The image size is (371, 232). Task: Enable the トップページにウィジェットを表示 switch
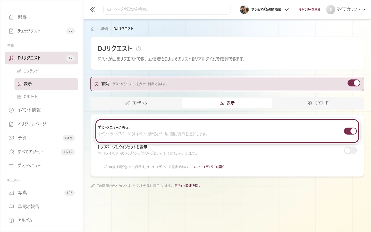point(350,151)
